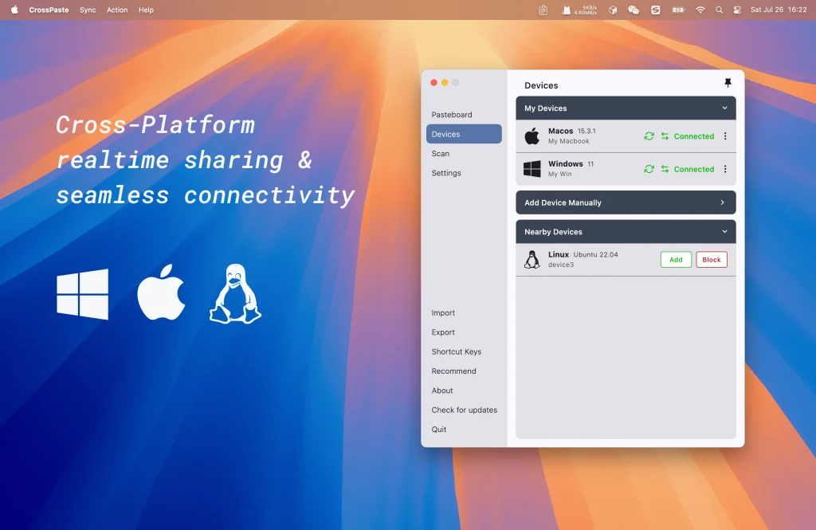Click the Devices page heading
The image size is (816, 530).
point(541,85)
